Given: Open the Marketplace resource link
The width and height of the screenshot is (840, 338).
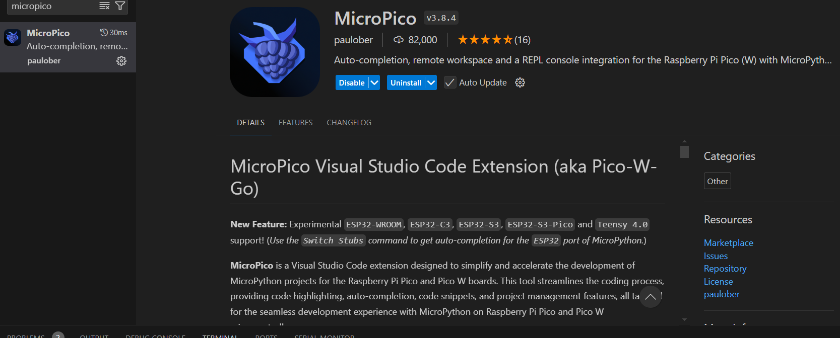Looking at the screenshot, I should tap(729, 243).
